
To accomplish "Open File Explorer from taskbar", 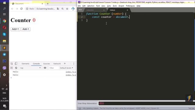I will pyautogui.click(x=4, y=41).
